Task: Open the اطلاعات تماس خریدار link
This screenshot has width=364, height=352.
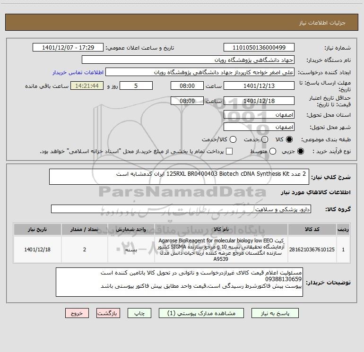Action: point(78,72)
